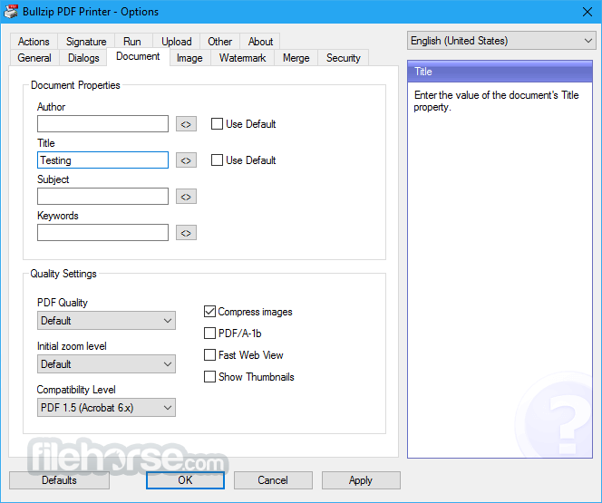Enable Show Thumbnails checkbox
The image size is (602, 503).
210,377
